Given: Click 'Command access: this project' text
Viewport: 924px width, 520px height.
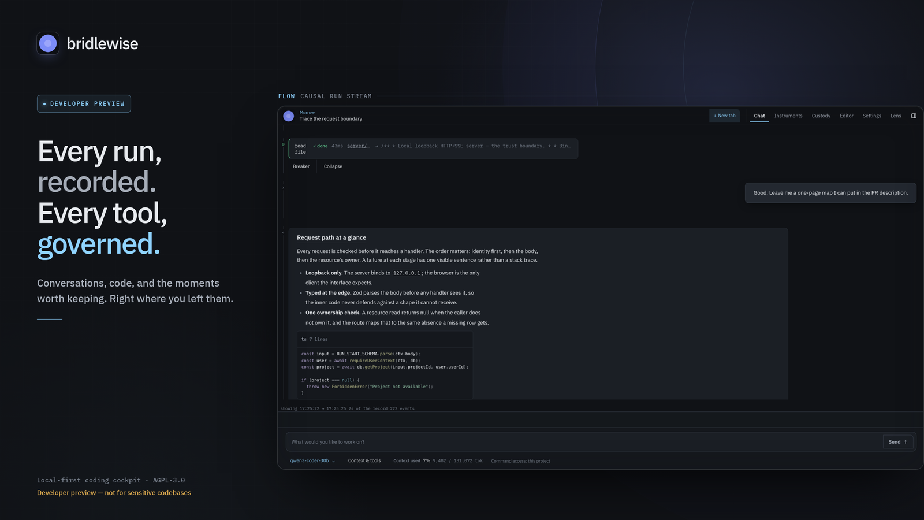Looking at the screenshot, I should 520,461.
